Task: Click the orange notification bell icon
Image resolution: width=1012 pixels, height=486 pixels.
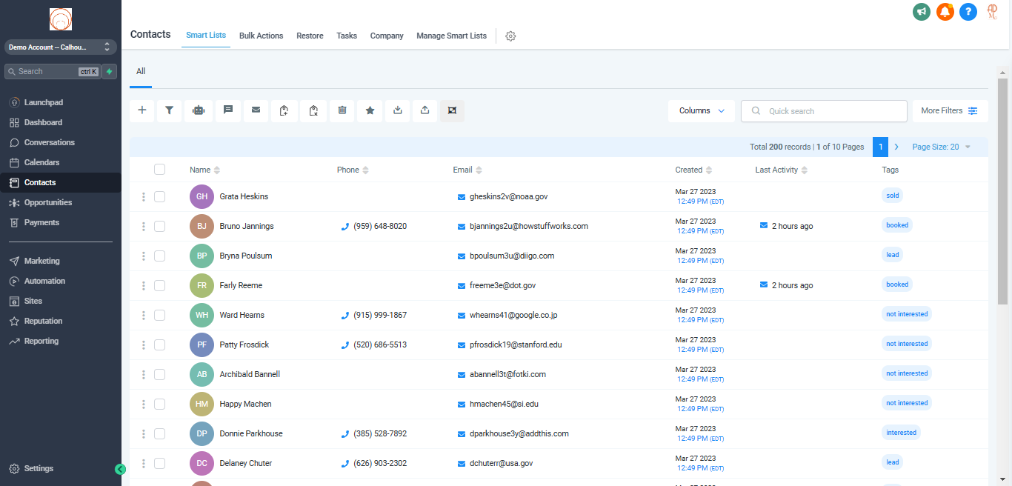Action: [x=945, y=12]
